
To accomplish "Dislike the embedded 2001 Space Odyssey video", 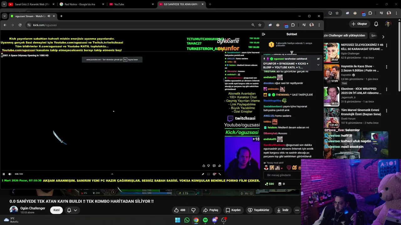I will [209, 166].
